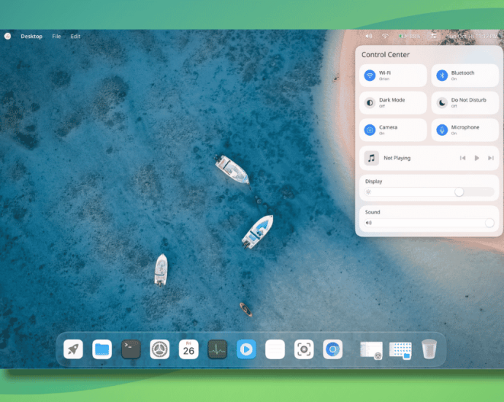Click the music note icon in Not Playing
504x402 pixels.
click(x=371, y=158)
